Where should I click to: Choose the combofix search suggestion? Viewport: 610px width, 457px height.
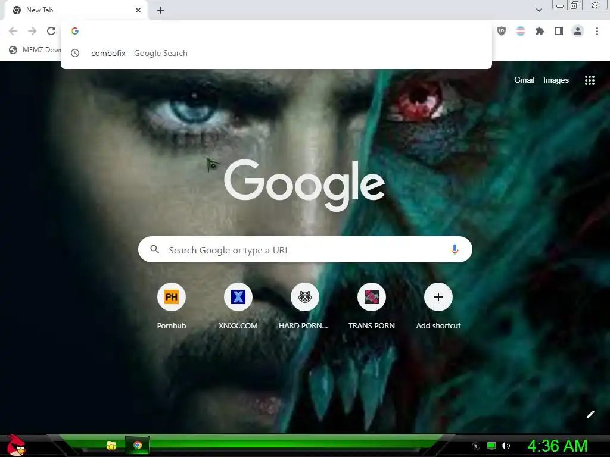pyautogui.click(x=276, y=53)
